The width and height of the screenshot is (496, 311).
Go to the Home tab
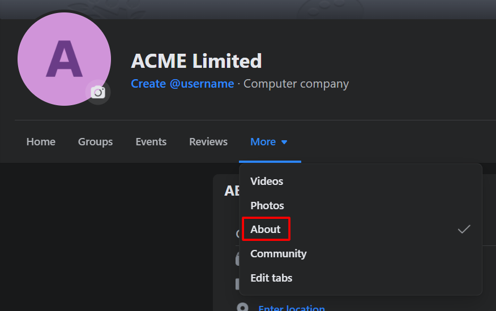coord(41,141)
